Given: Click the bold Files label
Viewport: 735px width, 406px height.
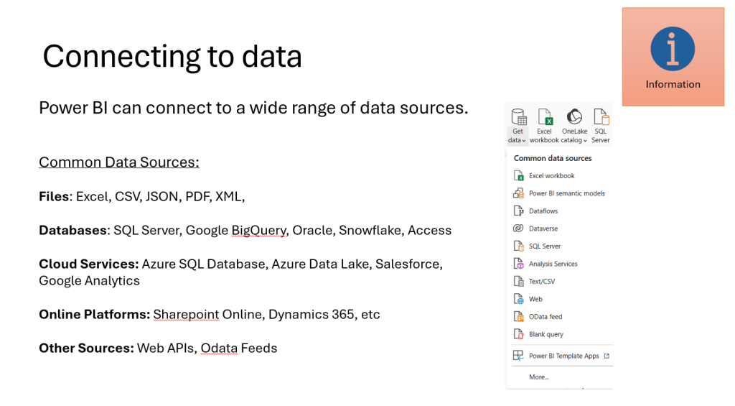Looking at the screenshot, I should (x=54, y=196).
